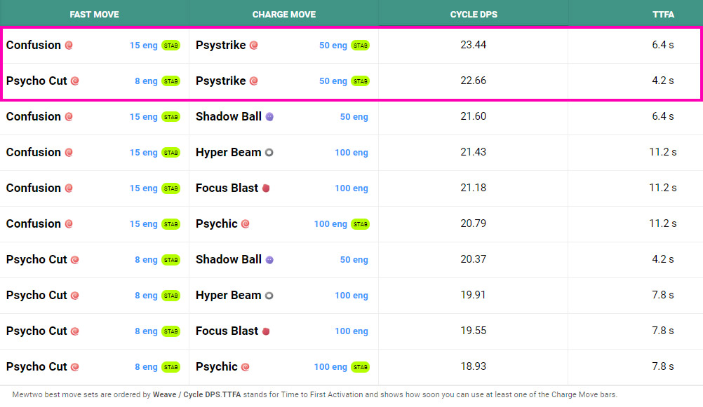This screenshot has width=703, height=407.
Task: Sort by the CHARGE MOVE column header
Action: (x=284, y=14)
